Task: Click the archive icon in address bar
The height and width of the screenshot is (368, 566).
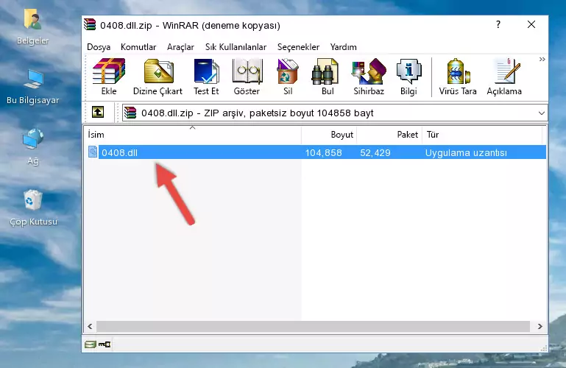Action: point(130,113)
